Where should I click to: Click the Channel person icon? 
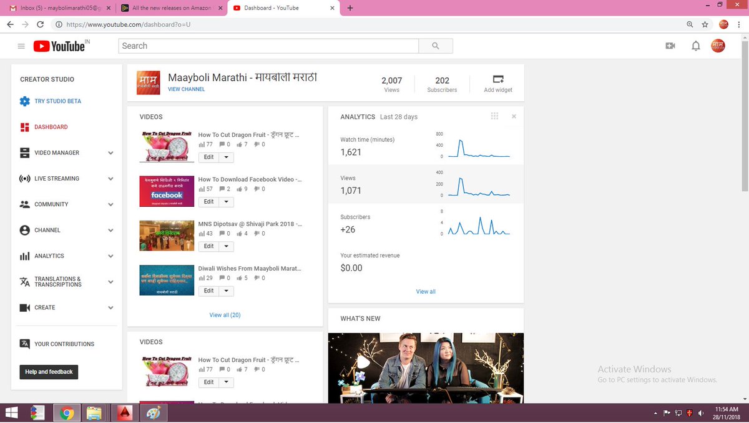(x=24, y=230)
